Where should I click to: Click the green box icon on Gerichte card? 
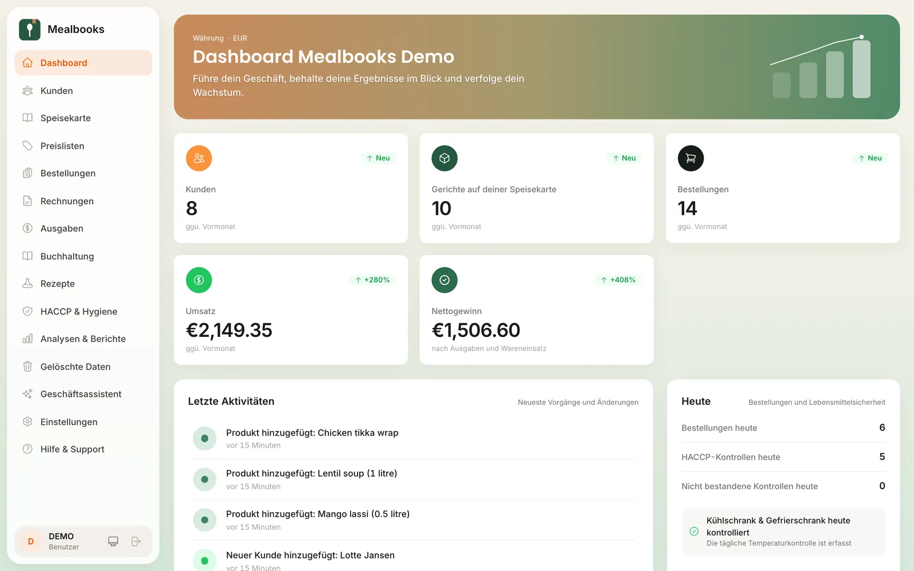(x=444, y=158)
